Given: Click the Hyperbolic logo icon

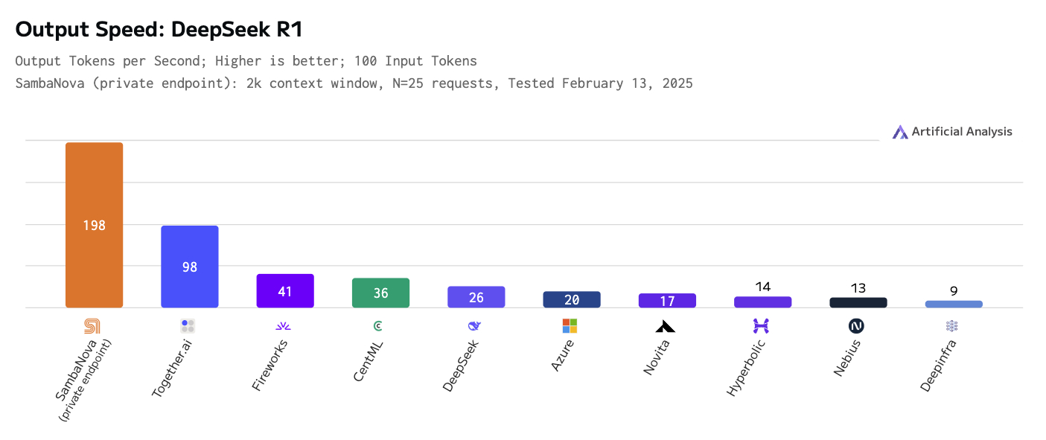Looking at the screenshot, I should click(x=761, y=326).
